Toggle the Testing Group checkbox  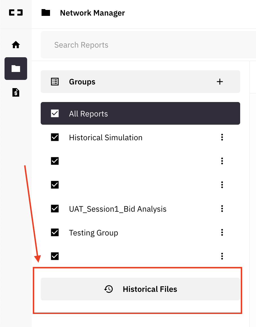(x=55, y=232)
